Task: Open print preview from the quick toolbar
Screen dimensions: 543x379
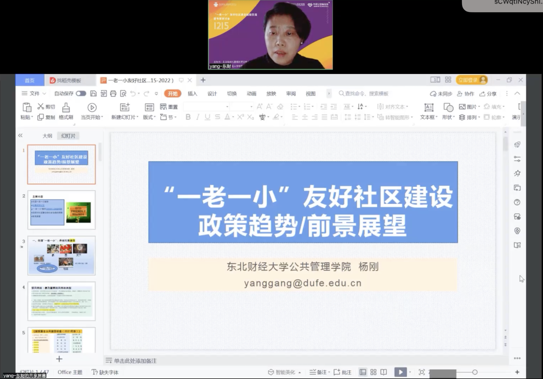Action: [x=123, y=93]
